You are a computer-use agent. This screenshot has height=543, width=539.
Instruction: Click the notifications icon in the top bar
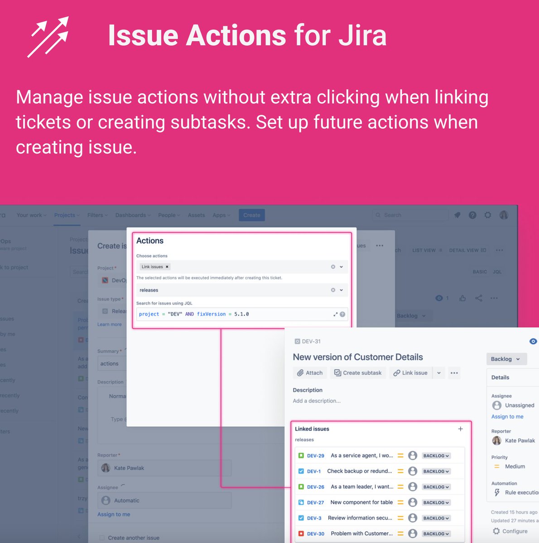pos(457,215)
